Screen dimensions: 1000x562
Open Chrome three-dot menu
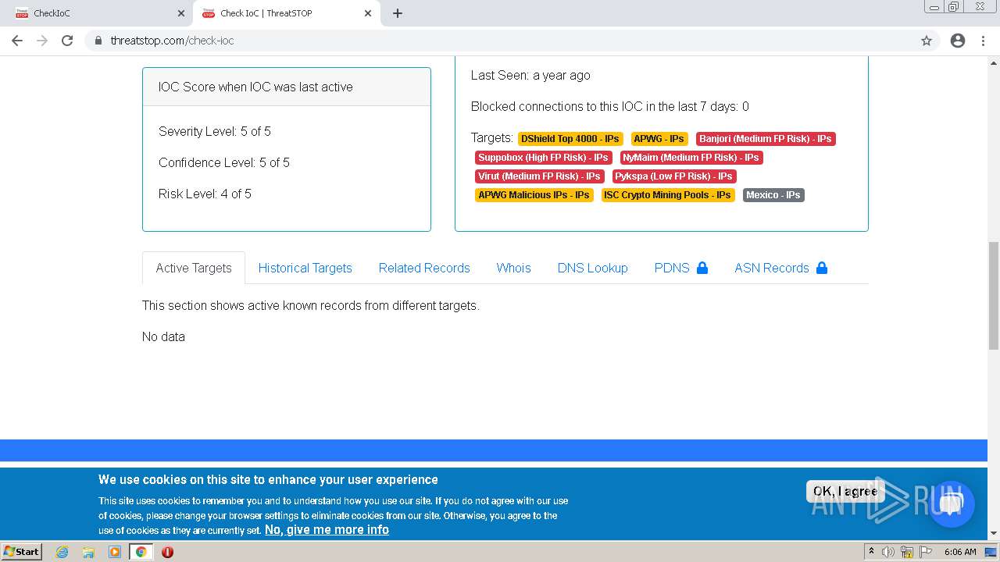click(x=983, y=41)
